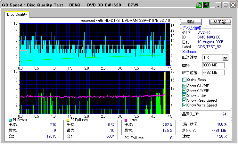This screenshot has width=238, height=144.
Task: Toggle Show Read Speed checkbox
Action: point(184,100)
